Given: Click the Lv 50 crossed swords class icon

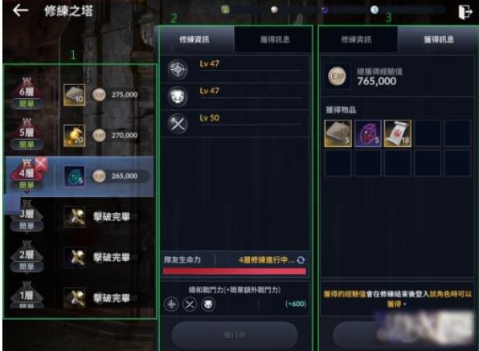Looking at the screenshot, I should pyautogui.click(x=178, y=124).
